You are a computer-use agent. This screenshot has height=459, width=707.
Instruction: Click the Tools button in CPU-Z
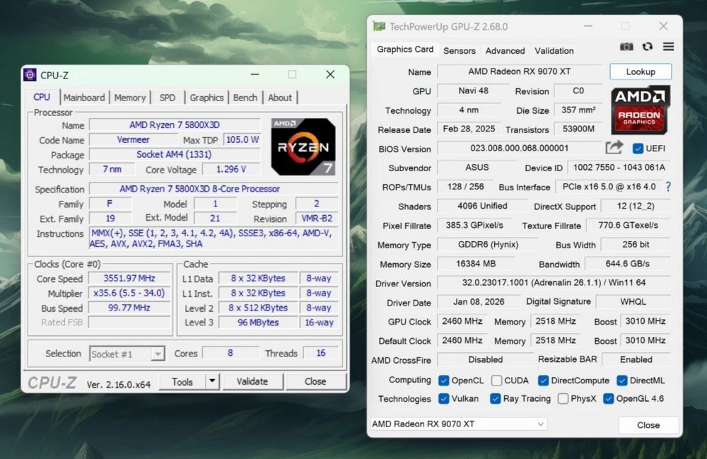coord(182,381)
